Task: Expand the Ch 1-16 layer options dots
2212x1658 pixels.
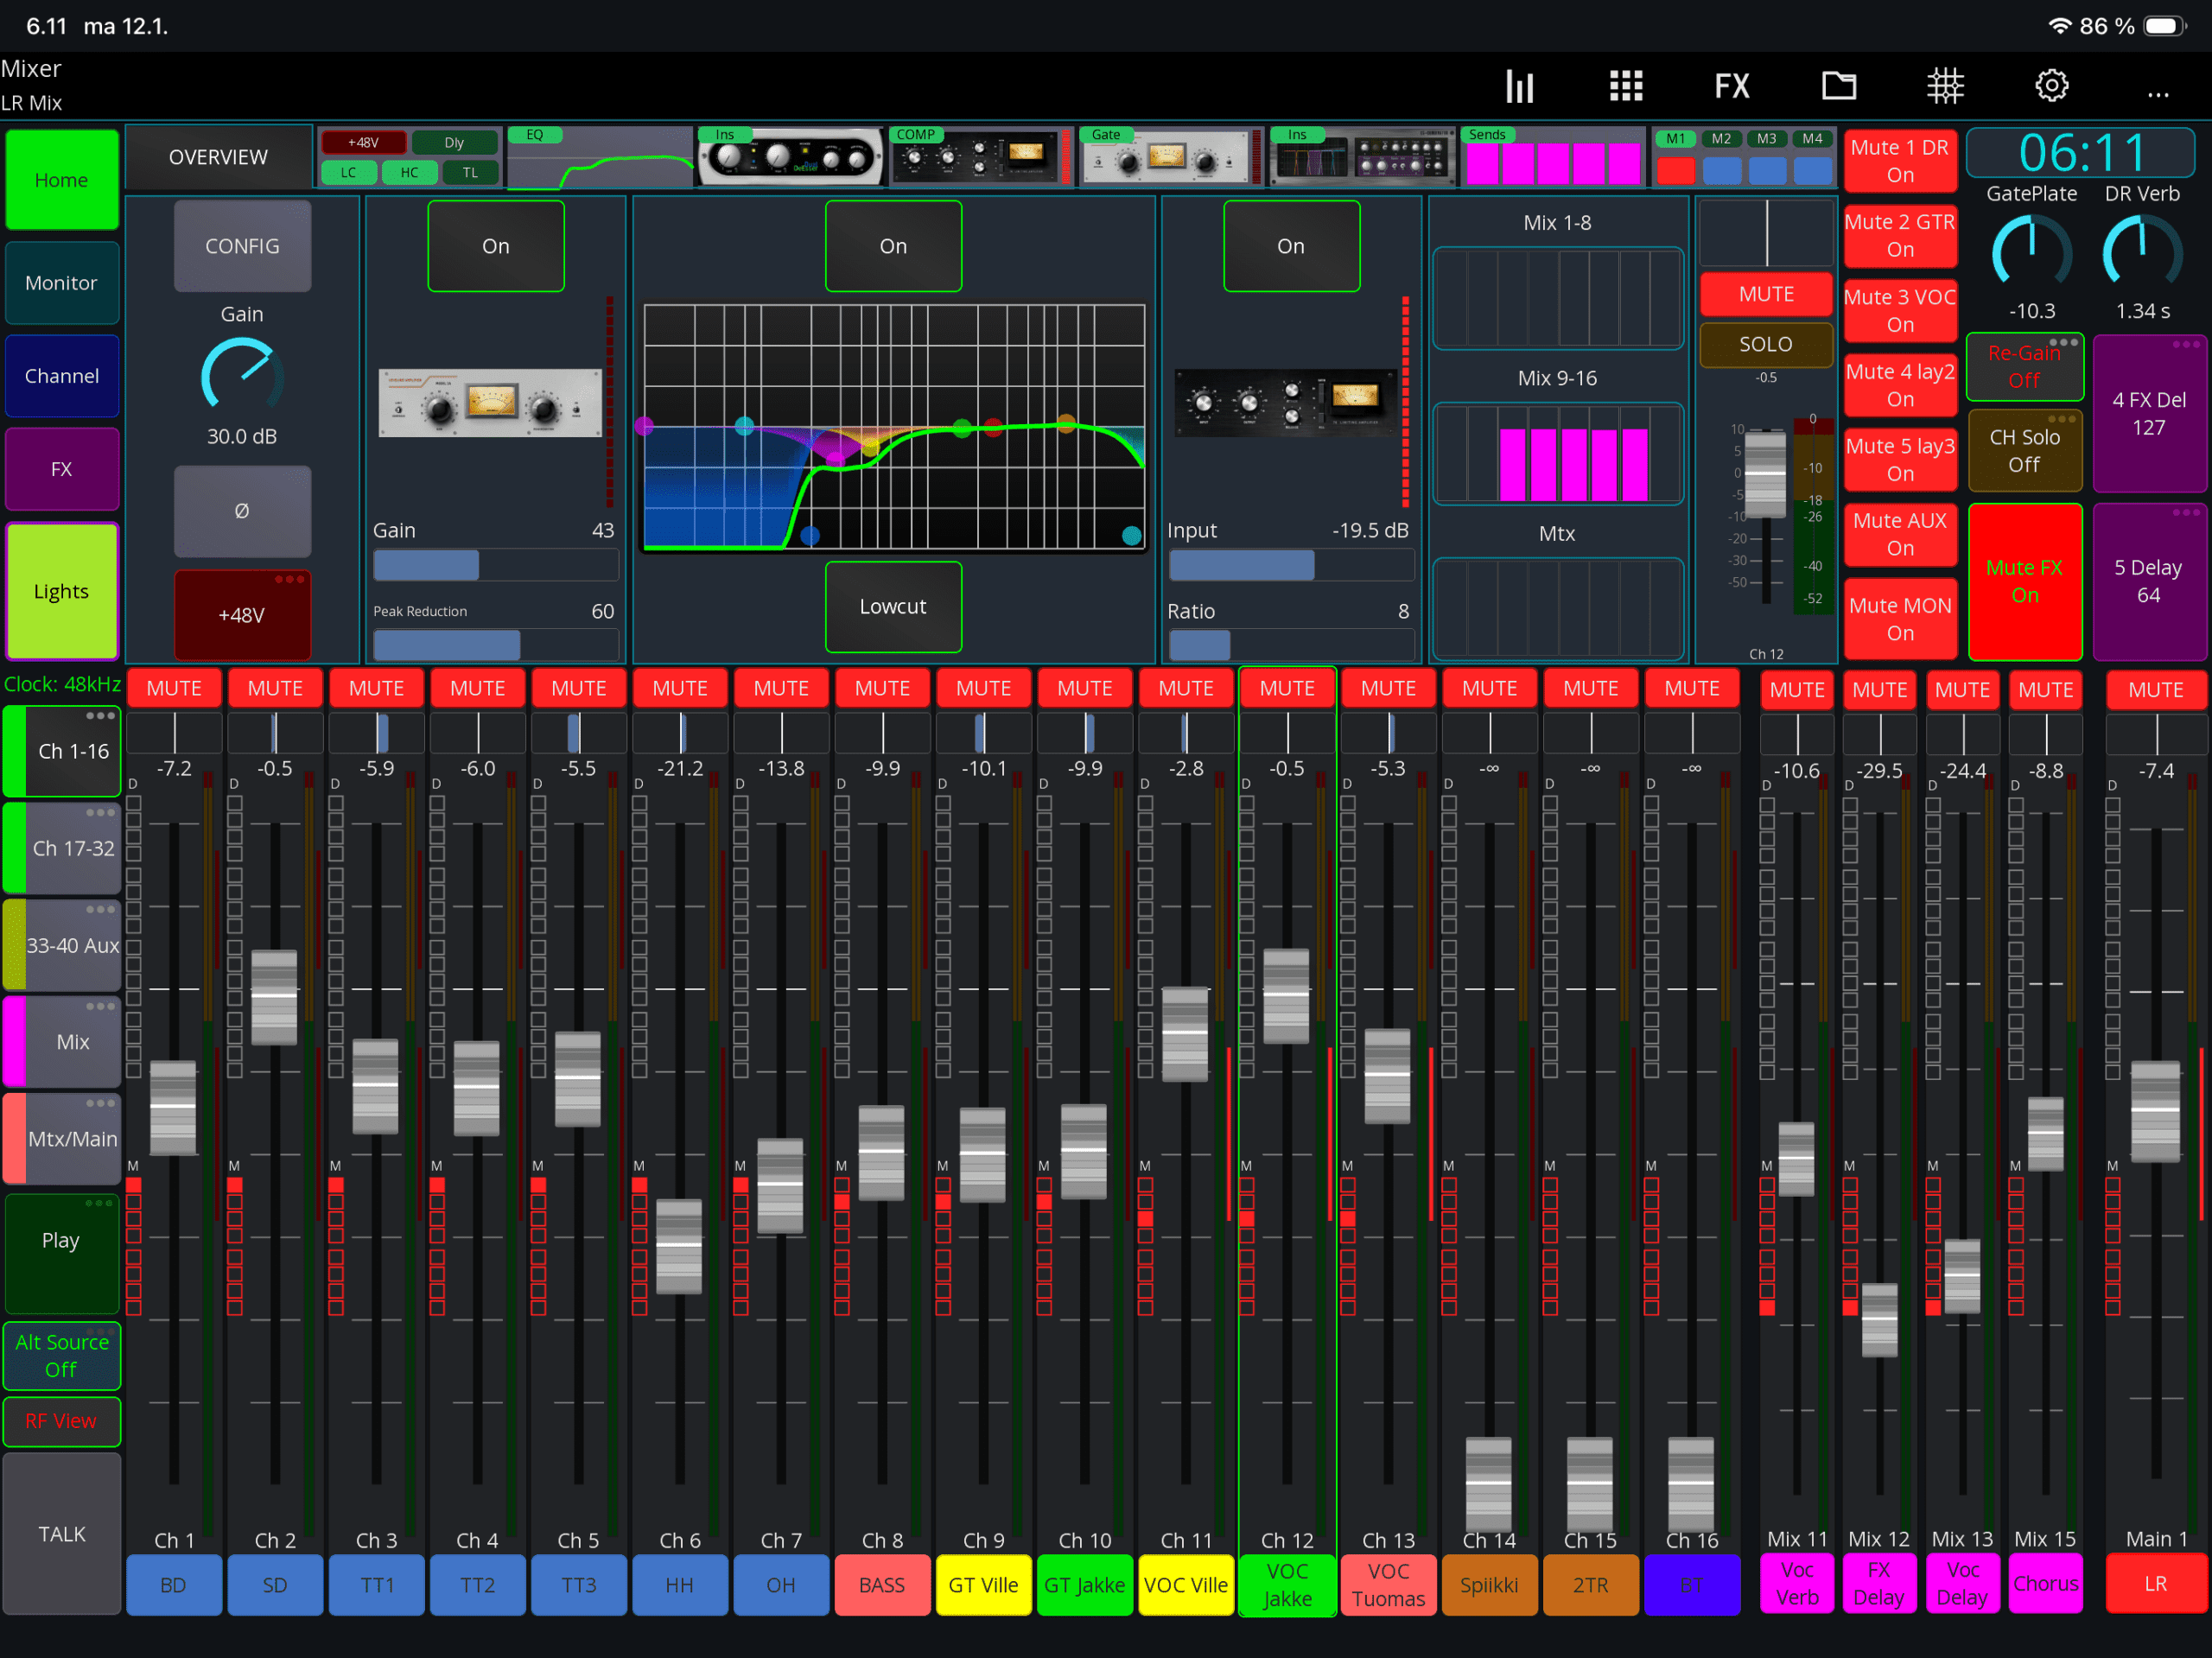Action: (100, 716)
